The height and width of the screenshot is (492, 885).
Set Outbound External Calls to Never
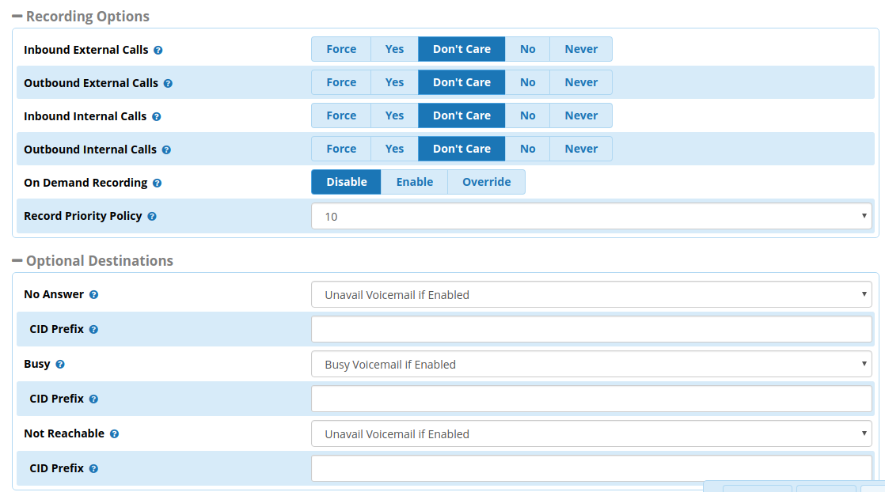tap(581, 82)
